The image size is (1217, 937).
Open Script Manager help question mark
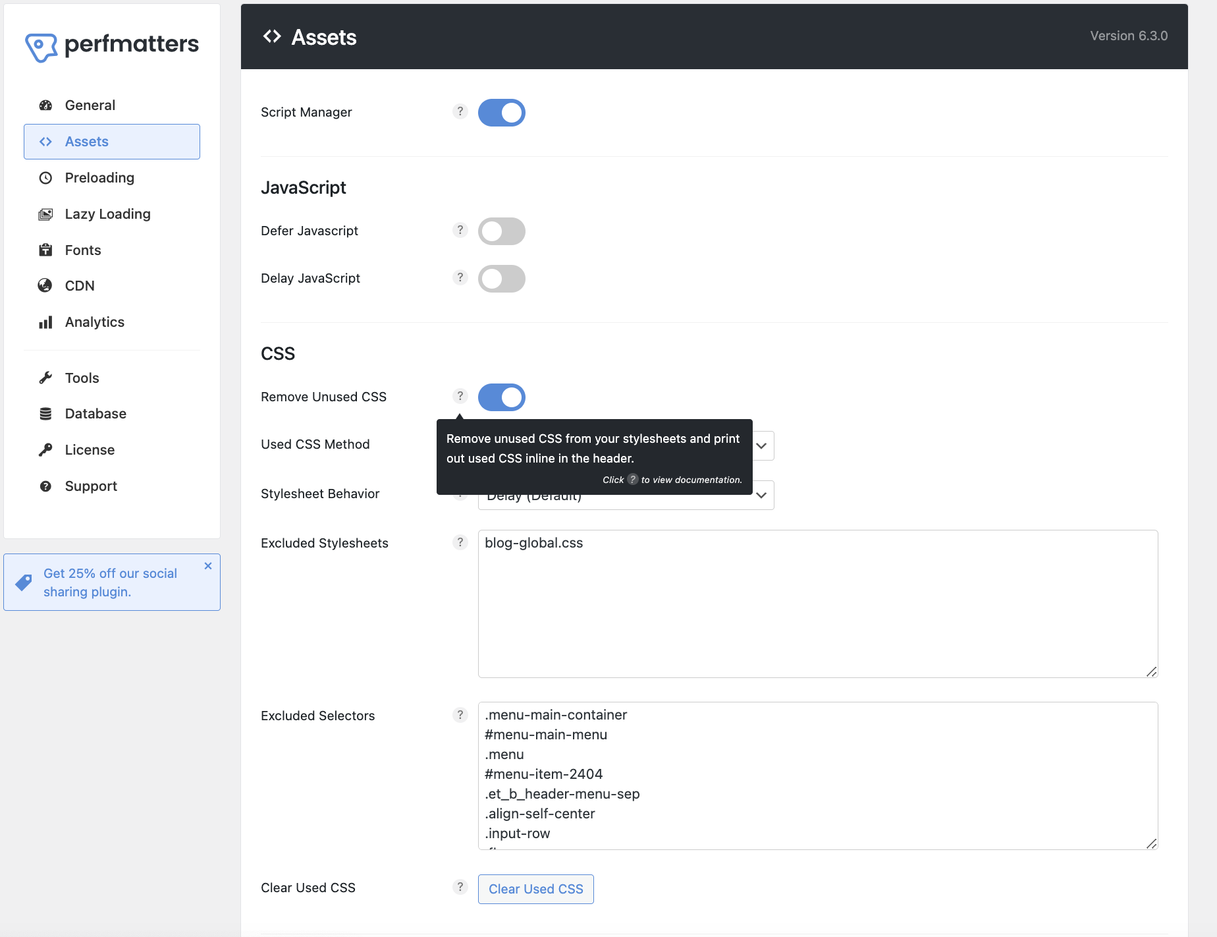460,111
